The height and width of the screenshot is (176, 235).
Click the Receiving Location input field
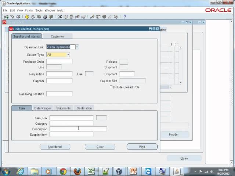[59, 94]
